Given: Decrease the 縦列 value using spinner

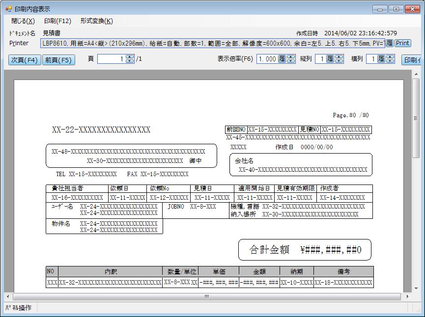Looking at the screenshot, I should click(x=339, y=61).
